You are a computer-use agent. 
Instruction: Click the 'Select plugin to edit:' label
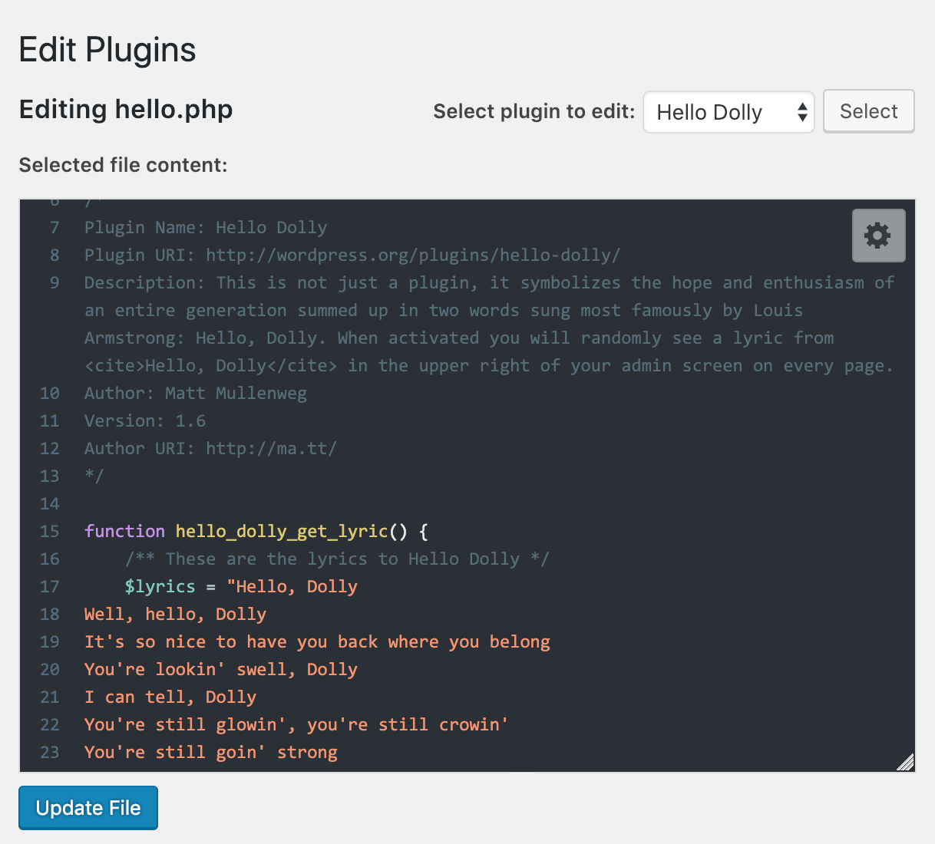[x=534, y=112]
